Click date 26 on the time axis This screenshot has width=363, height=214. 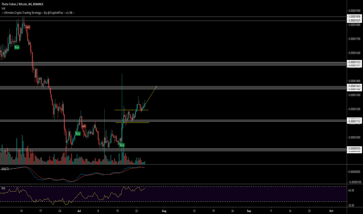[x=233, y=211]
